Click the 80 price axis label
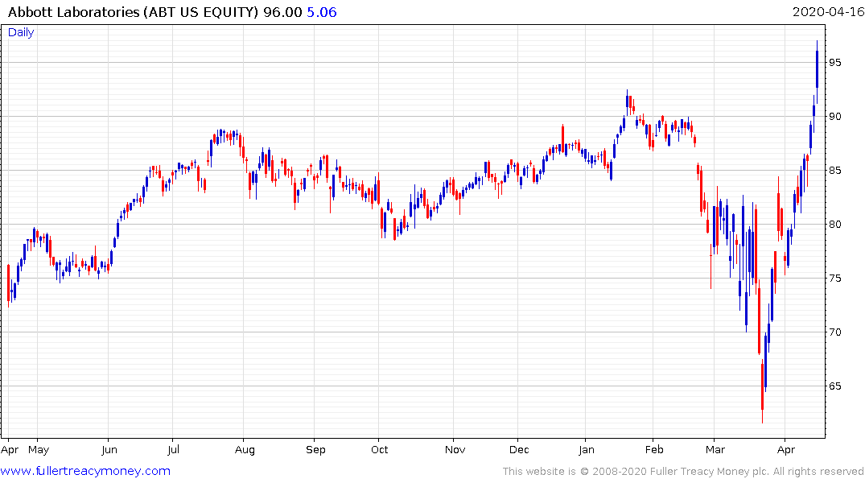The height and width of the screenshot is (483, 865). (x=835, y=224)
